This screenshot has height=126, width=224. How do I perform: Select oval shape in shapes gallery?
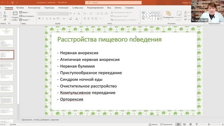[155, 13]
